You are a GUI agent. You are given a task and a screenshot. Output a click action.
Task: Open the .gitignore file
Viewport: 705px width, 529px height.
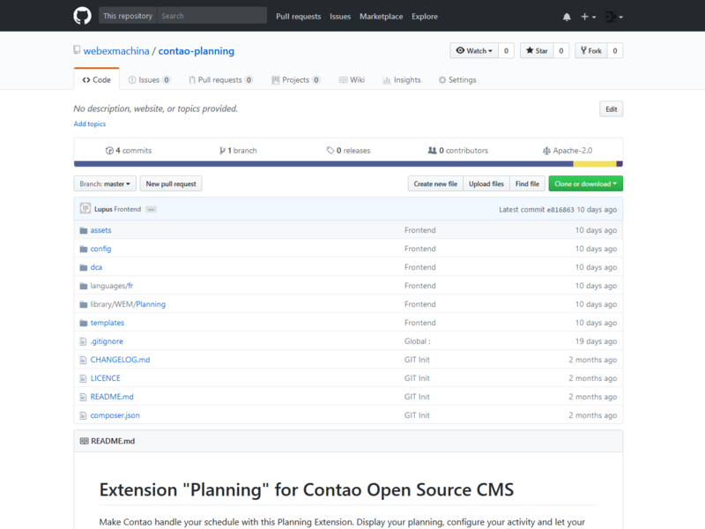107,341
